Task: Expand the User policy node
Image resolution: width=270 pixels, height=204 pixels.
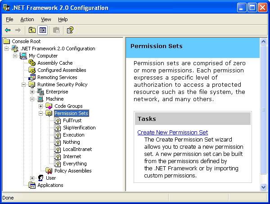Action: [32, 178]
